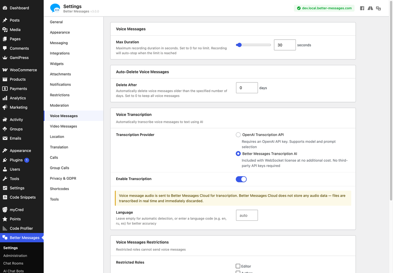Click the Marketing megaphone icon
Screen dimensions: 393x273
pos(5,107)
